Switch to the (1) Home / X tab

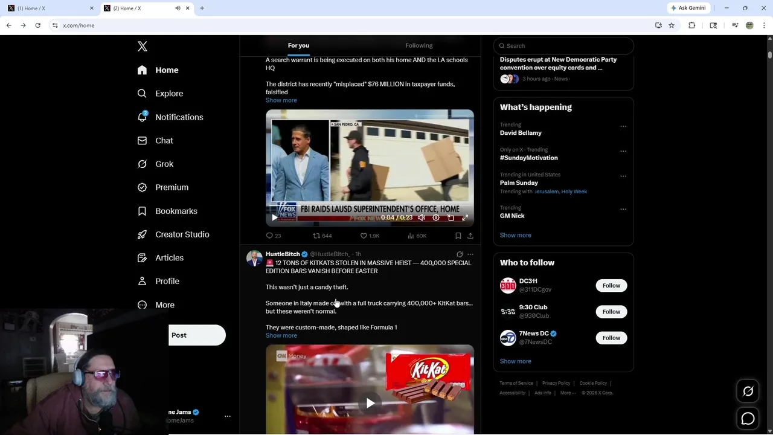click(50, 8)
